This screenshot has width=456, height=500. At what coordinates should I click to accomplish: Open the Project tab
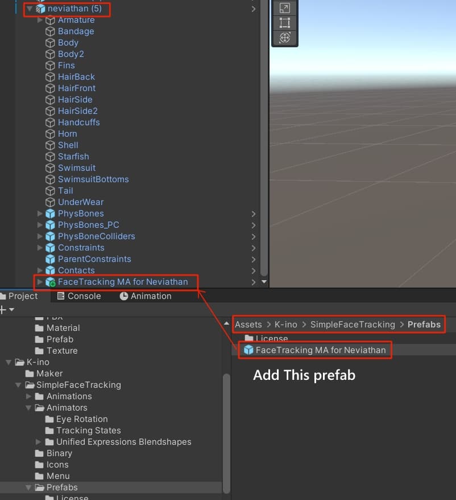tap(20, 296)
